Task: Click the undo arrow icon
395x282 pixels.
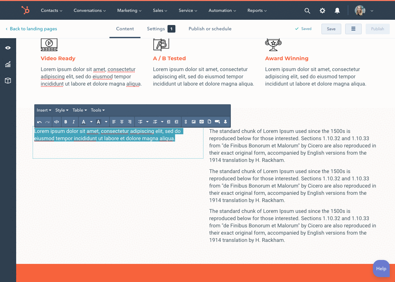Action: click(x=39, y=122)
